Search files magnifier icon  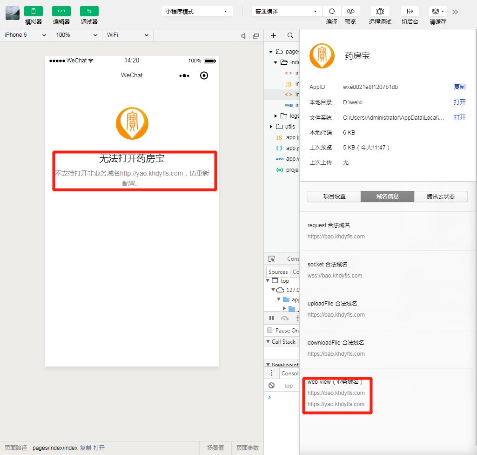tap(290, 35)
